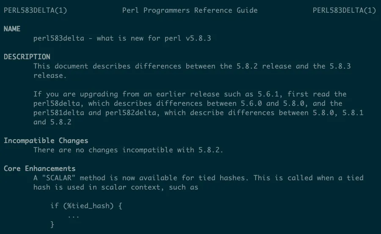Click the "if" keyword in the code
Screen dimensions: 381x234
tap(54, 206)
